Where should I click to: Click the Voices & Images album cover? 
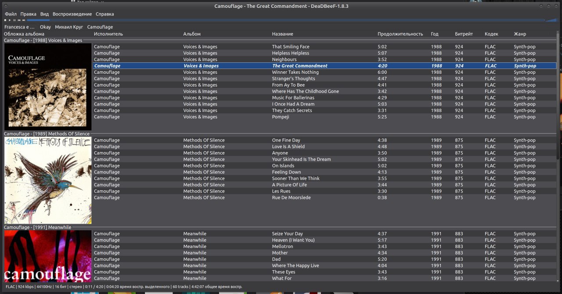48,87
